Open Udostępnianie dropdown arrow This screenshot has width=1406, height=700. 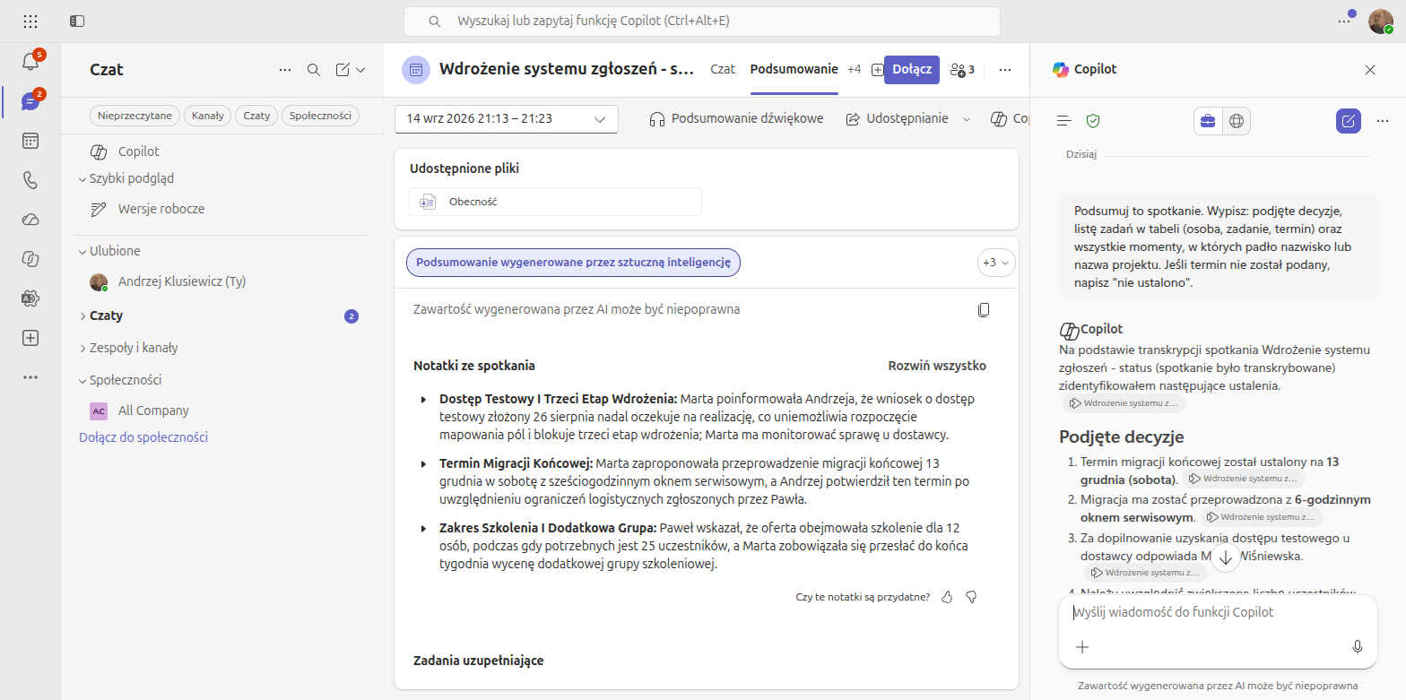click(x=967, y=119)
